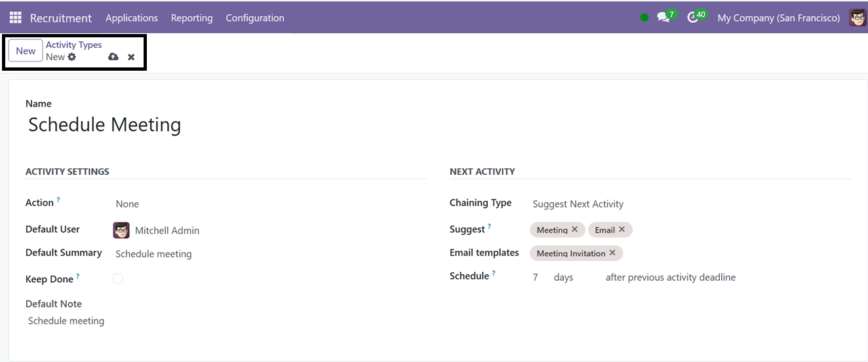This screenshot has width=868, height=362.
Task: Follow the Activity Types breadcrumb link
Action: [x=73, y=45]
